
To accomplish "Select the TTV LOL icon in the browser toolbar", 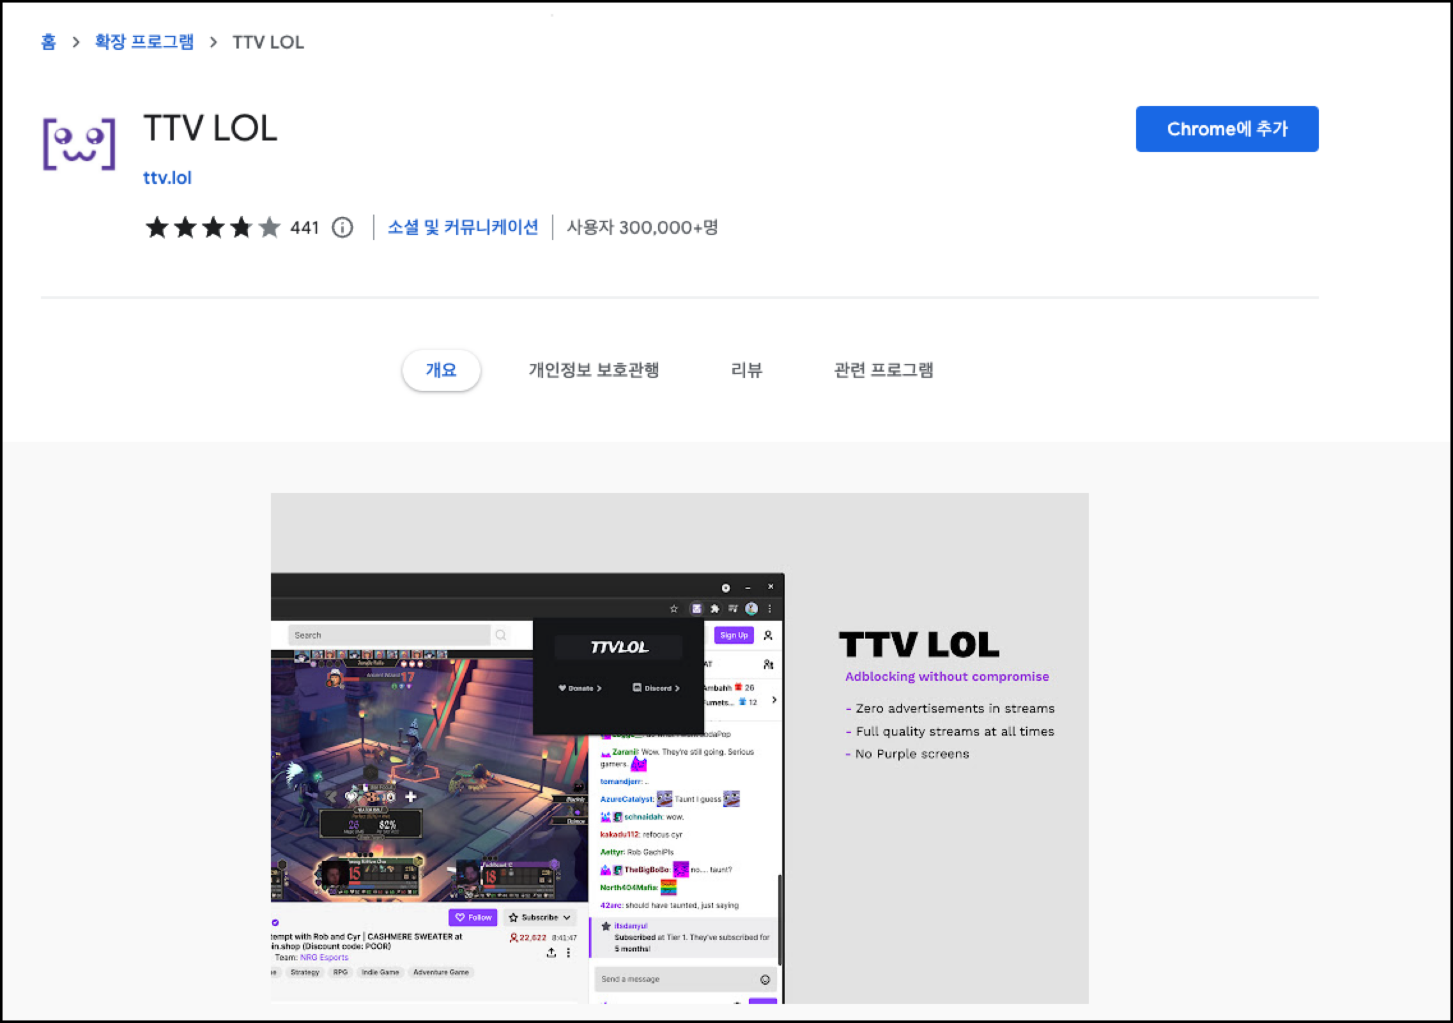I will point(697,609).
